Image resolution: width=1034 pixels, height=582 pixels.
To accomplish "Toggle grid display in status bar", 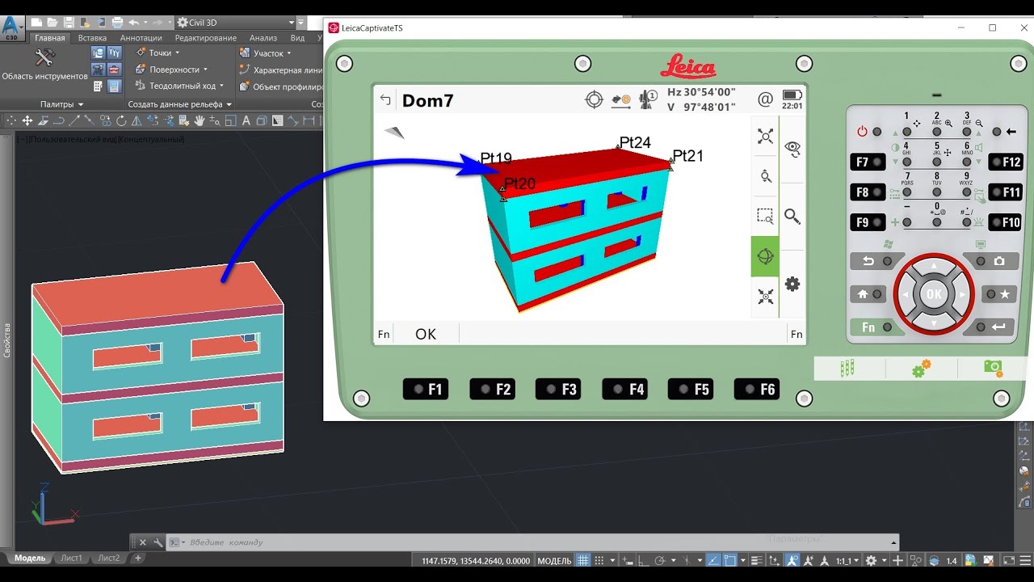I will (x=582, y=560).
